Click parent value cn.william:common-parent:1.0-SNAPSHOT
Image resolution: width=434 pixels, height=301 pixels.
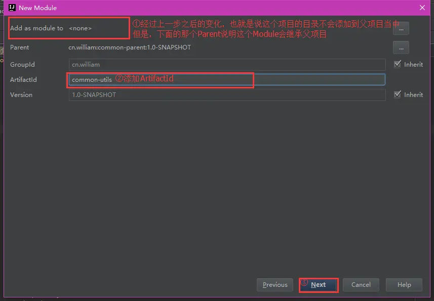coord(130,47)
